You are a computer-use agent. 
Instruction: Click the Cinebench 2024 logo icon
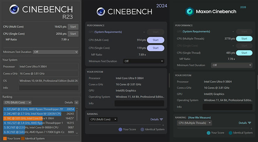click(x=101, y=12)
